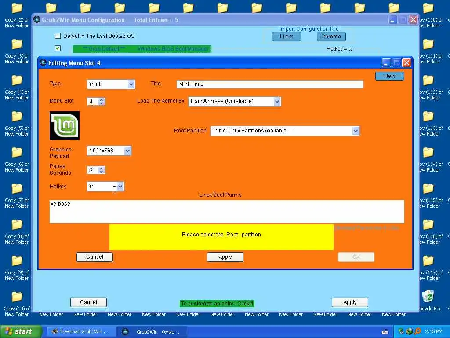This screenshot has height=338, width=450.
Task: Close the Grub2Win Menu Configuration window
Action: pos(413,19)
